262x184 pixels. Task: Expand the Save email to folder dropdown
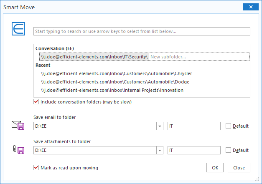pos(160,126)
